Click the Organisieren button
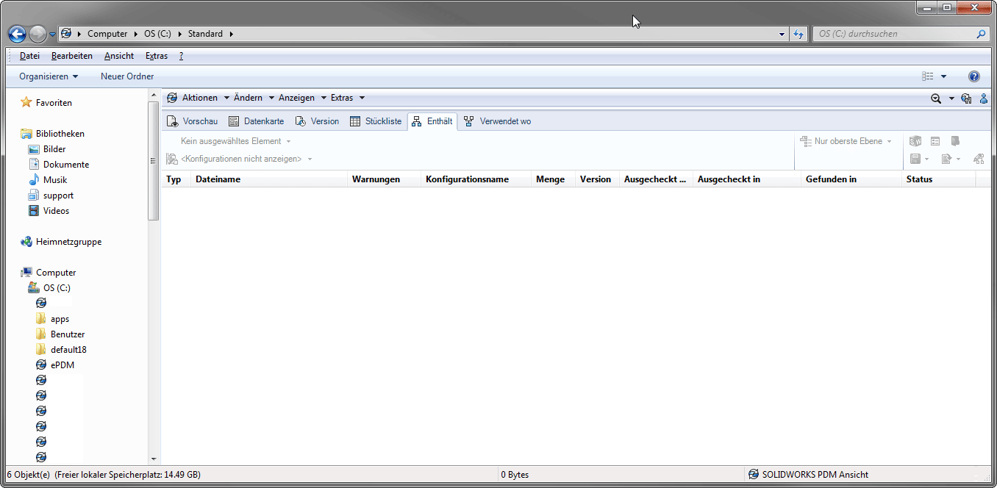 (49, 76)
